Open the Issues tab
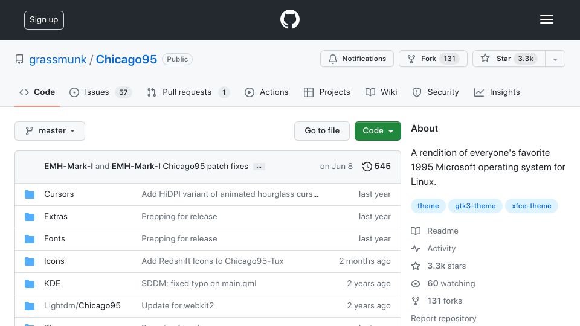The height and width of the screenshot is (326, 580). (100, 92)
